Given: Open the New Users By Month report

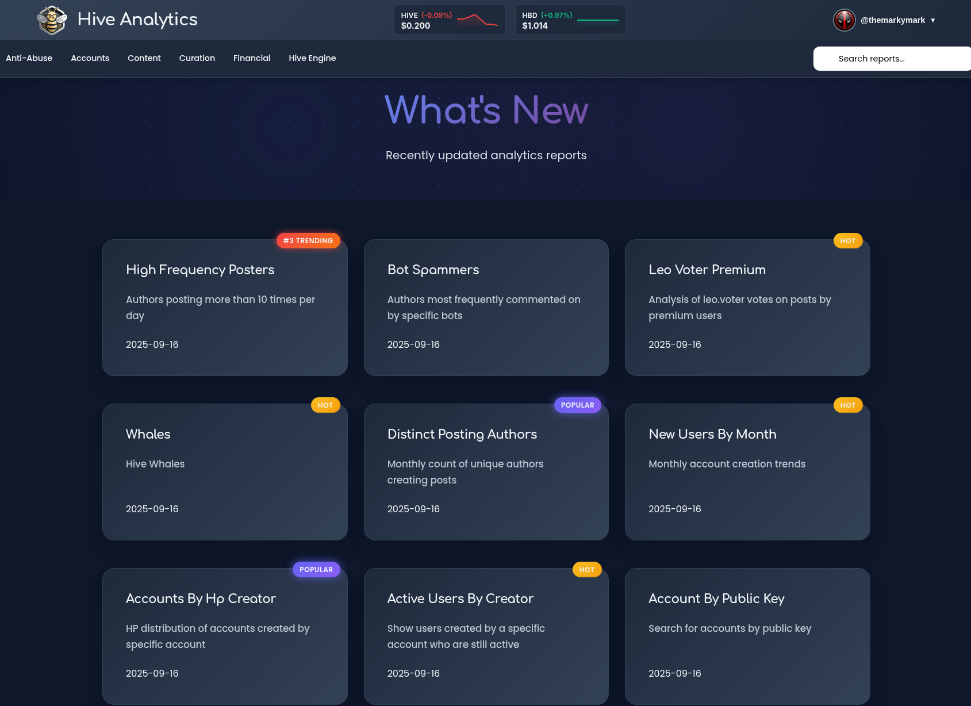Looking at the screenshot, I should 747,471.
